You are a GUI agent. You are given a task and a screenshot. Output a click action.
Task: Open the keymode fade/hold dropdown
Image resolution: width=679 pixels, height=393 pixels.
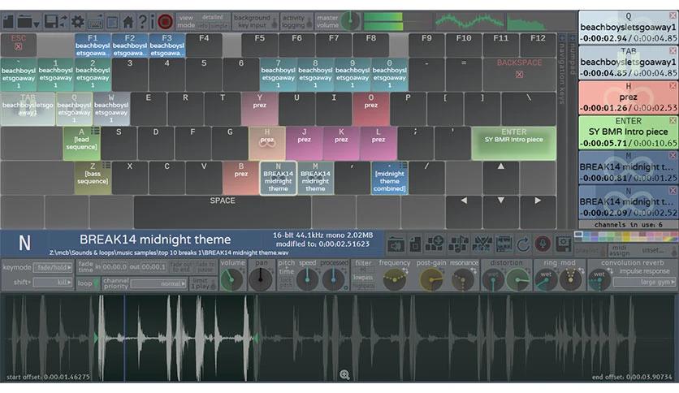tap(54, 268)
